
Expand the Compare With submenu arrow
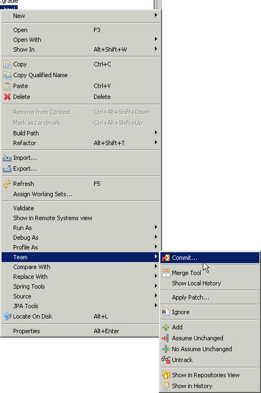coord(156,266)
